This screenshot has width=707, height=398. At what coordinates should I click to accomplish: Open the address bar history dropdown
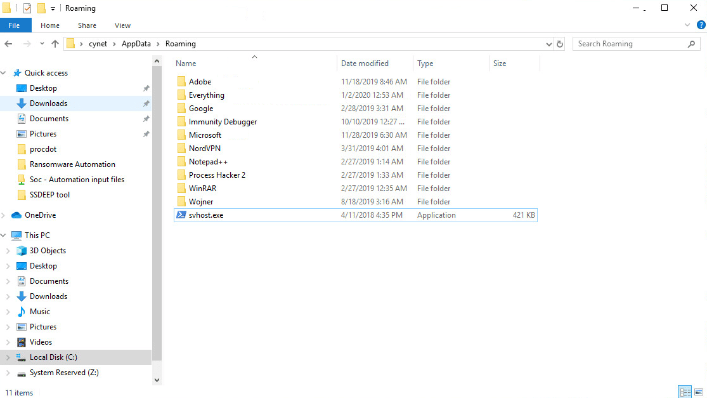(x=548, y=44)
